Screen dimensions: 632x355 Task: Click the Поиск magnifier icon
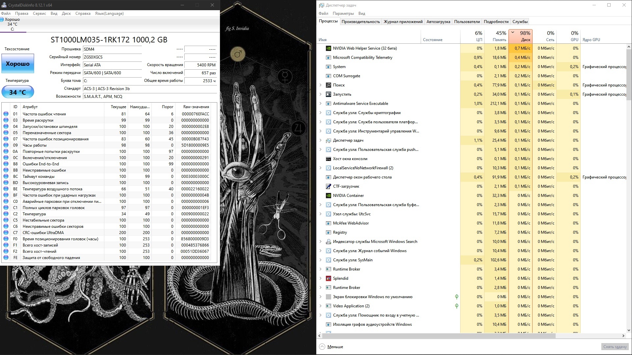click(x=328, y=85)
